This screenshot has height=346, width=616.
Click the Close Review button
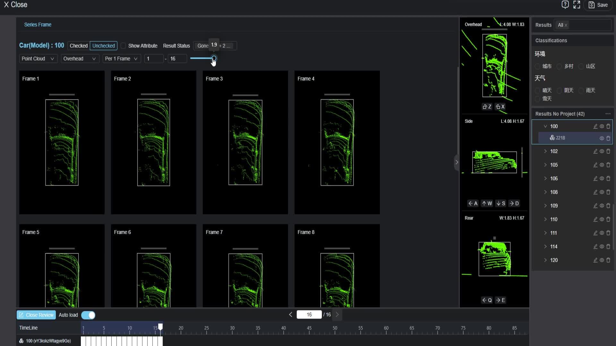pos(36,315)
